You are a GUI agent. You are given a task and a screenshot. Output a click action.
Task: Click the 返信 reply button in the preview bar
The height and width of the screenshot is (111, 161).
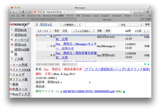click(x=38, y=64)
